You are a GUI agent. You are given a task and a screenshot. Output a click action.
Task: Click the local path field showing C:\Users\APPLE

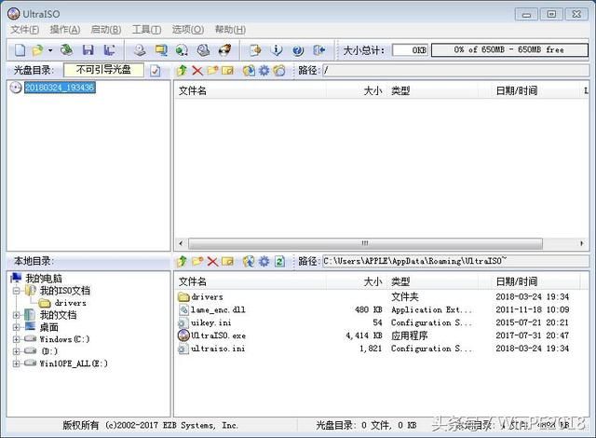(455, 261)
